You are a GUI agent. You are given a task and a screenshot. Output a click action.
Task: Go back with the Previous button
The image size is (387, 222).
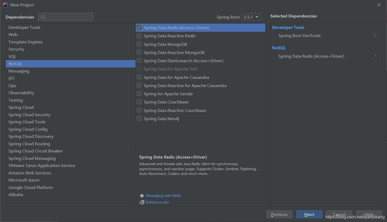click(279, 215)
